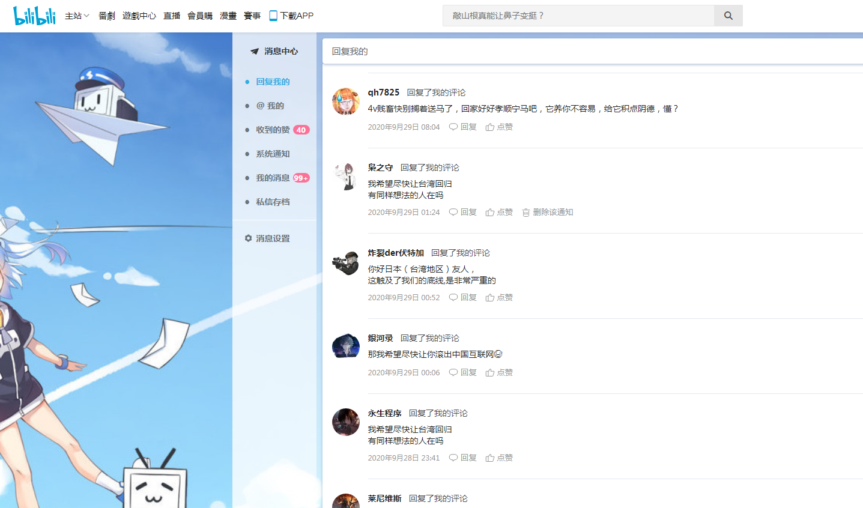Open 收到的赞 in sidebar

coord(273,130)
